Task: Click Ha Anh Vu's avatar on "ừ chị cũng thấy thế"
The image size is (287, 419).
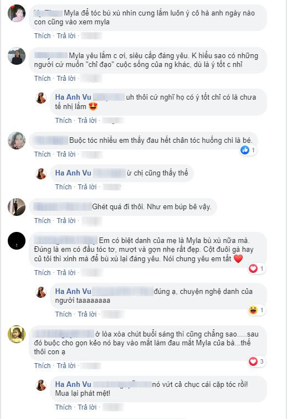Action: [41, 173]
